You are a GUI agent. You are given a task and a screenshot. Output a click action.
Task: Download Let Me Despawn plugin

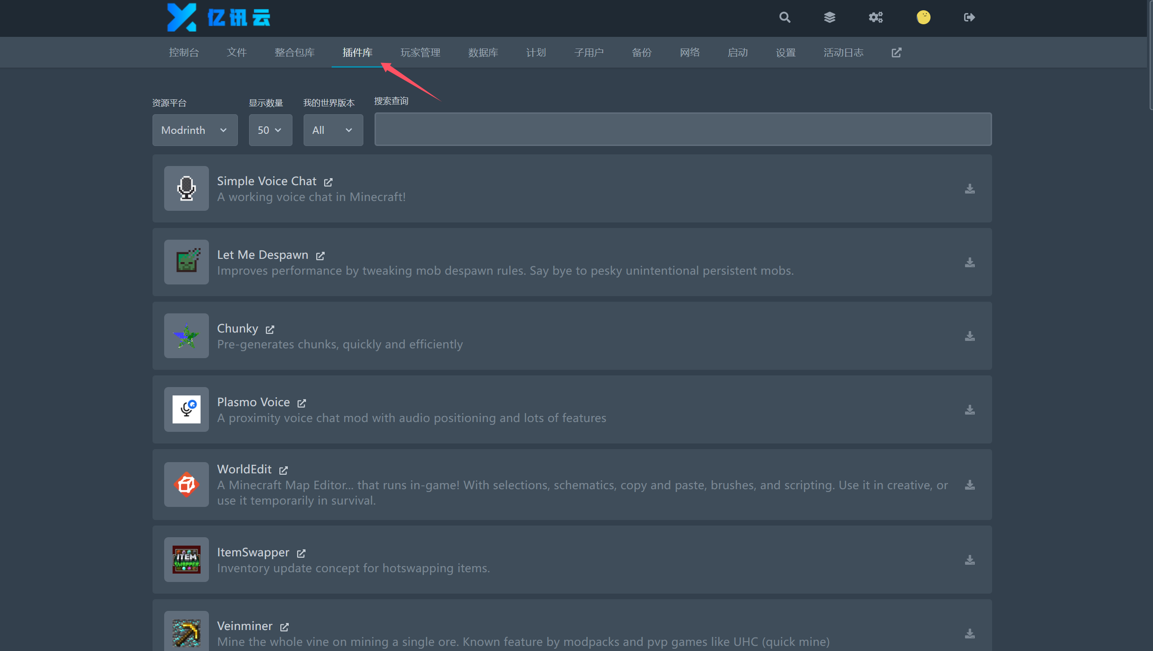[x=970, y=262]
